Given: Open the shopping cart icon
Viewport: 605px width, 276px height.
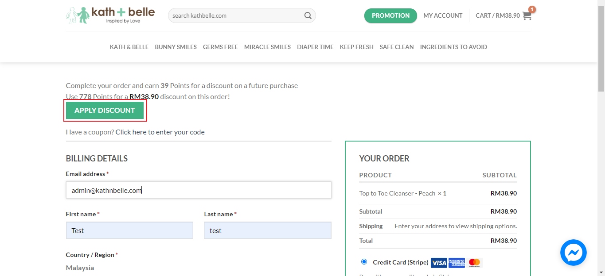Looking at the screenshot, I should point(527,15).
